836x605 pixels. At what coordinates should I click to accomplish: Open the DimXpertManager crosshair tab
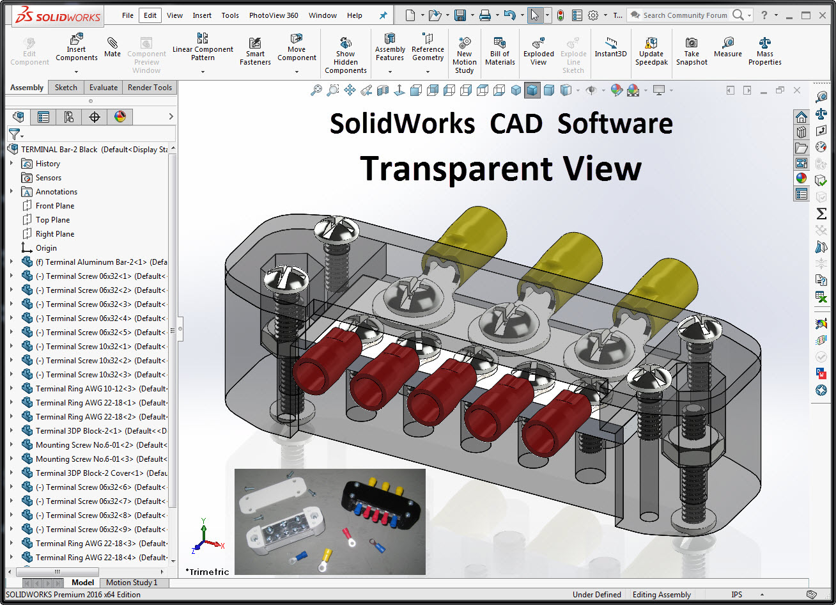tap(95, 116)
